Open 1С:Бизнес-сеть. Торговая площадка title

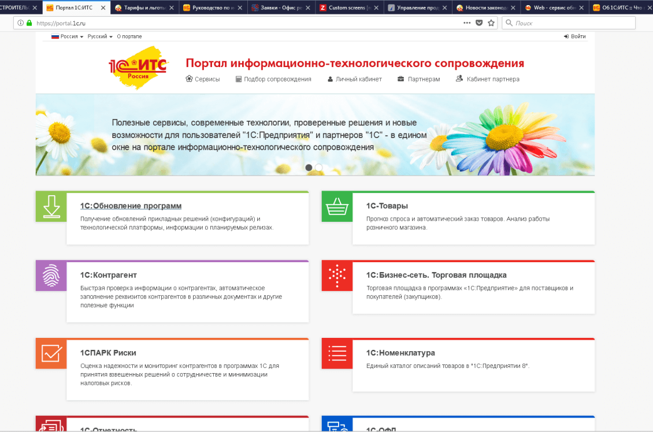436,275
